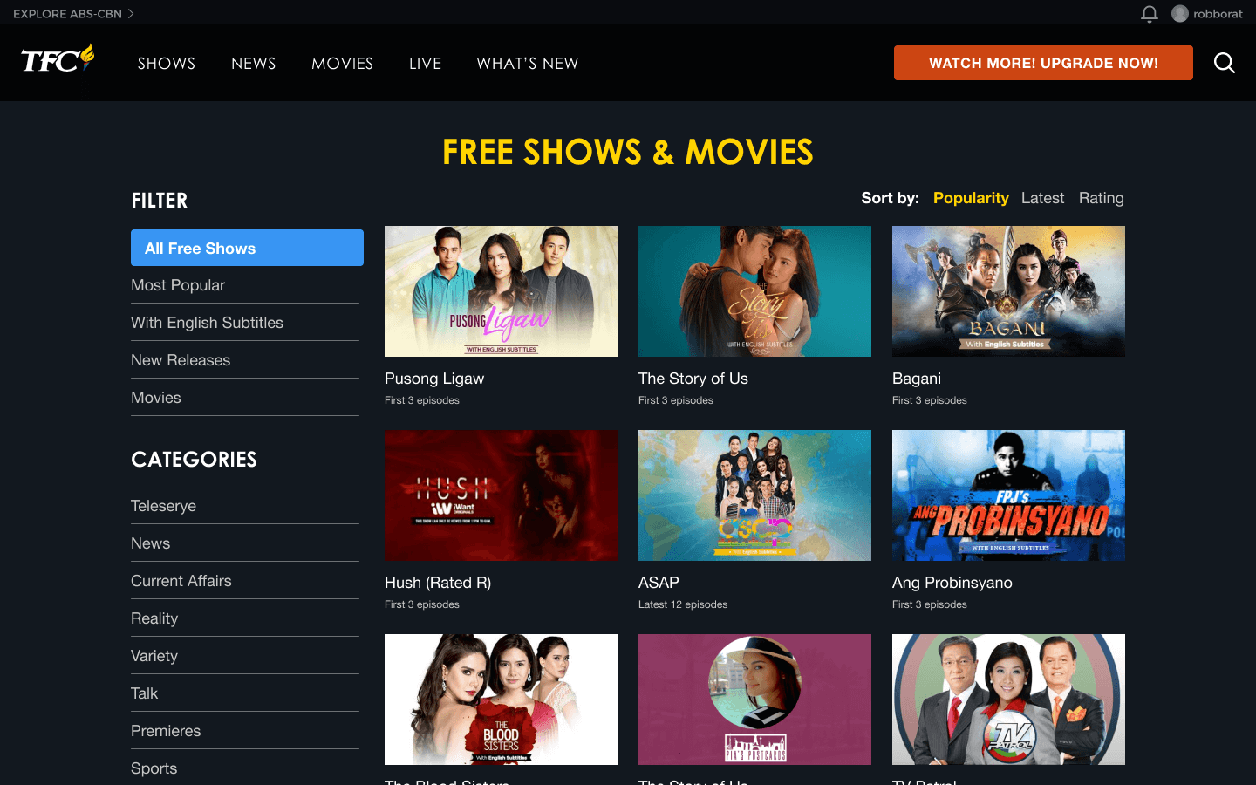The width and height of the screenshot is (1256, 785).
Task: Open the Hush (Rated R) thumbnail
Action: coord(501,495)
